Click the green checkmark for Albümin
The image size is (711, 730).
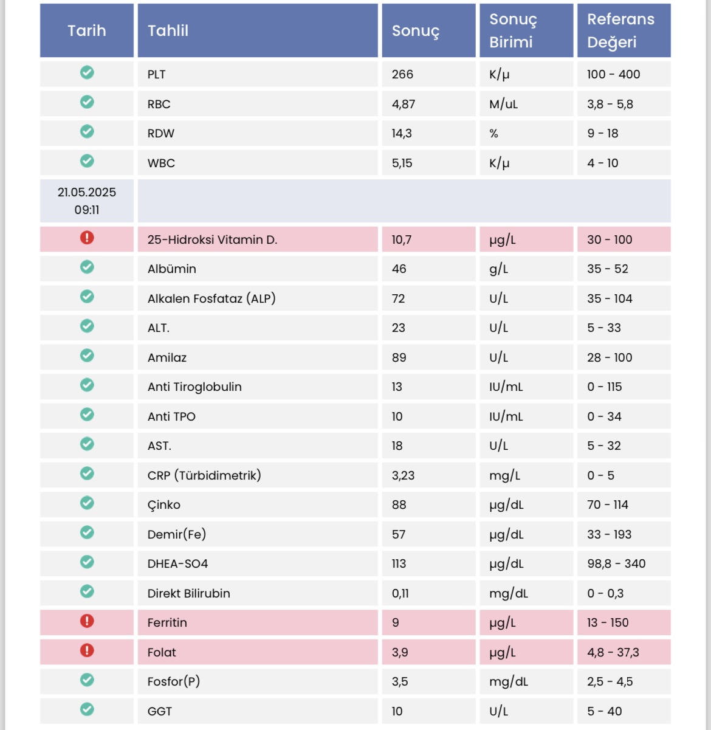click(x=87, y=267)
